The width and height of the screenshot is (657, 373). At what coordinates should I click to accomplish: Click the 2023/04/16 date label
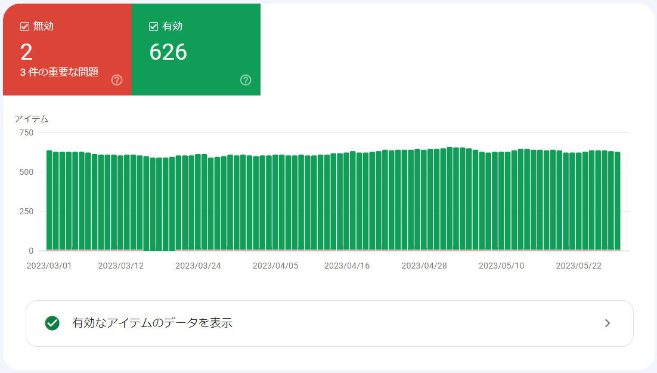coord(347,266)
